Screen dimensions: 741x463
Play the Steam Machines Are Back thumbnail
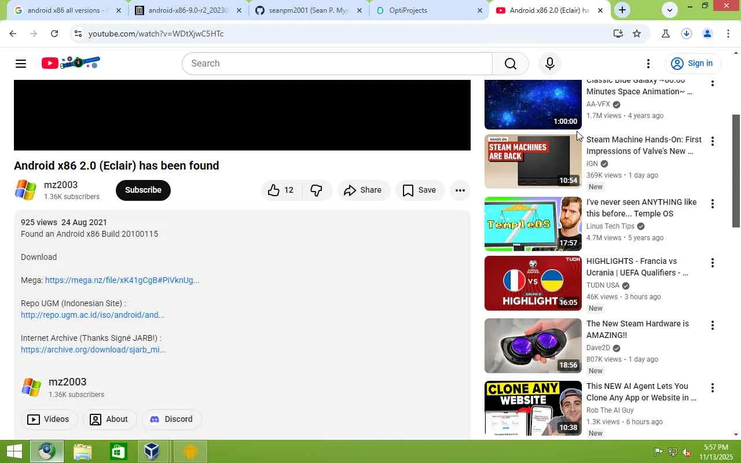(533, 161)
